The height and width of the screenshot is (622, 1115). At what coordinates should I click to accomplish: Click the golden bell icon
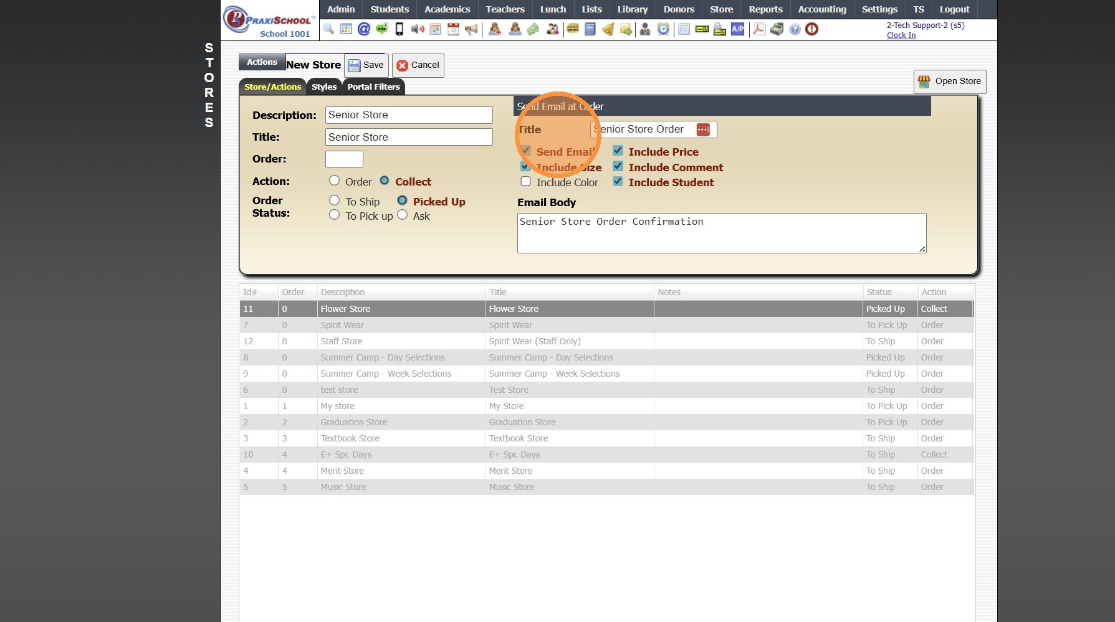point(608,29)
